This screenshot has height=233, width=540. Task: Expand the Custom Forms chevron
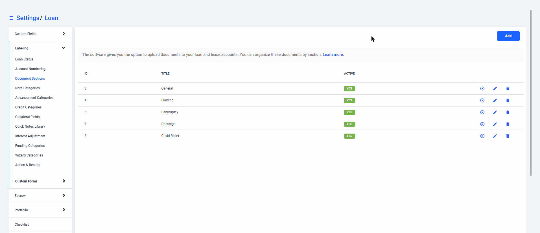tap(64, 181)
